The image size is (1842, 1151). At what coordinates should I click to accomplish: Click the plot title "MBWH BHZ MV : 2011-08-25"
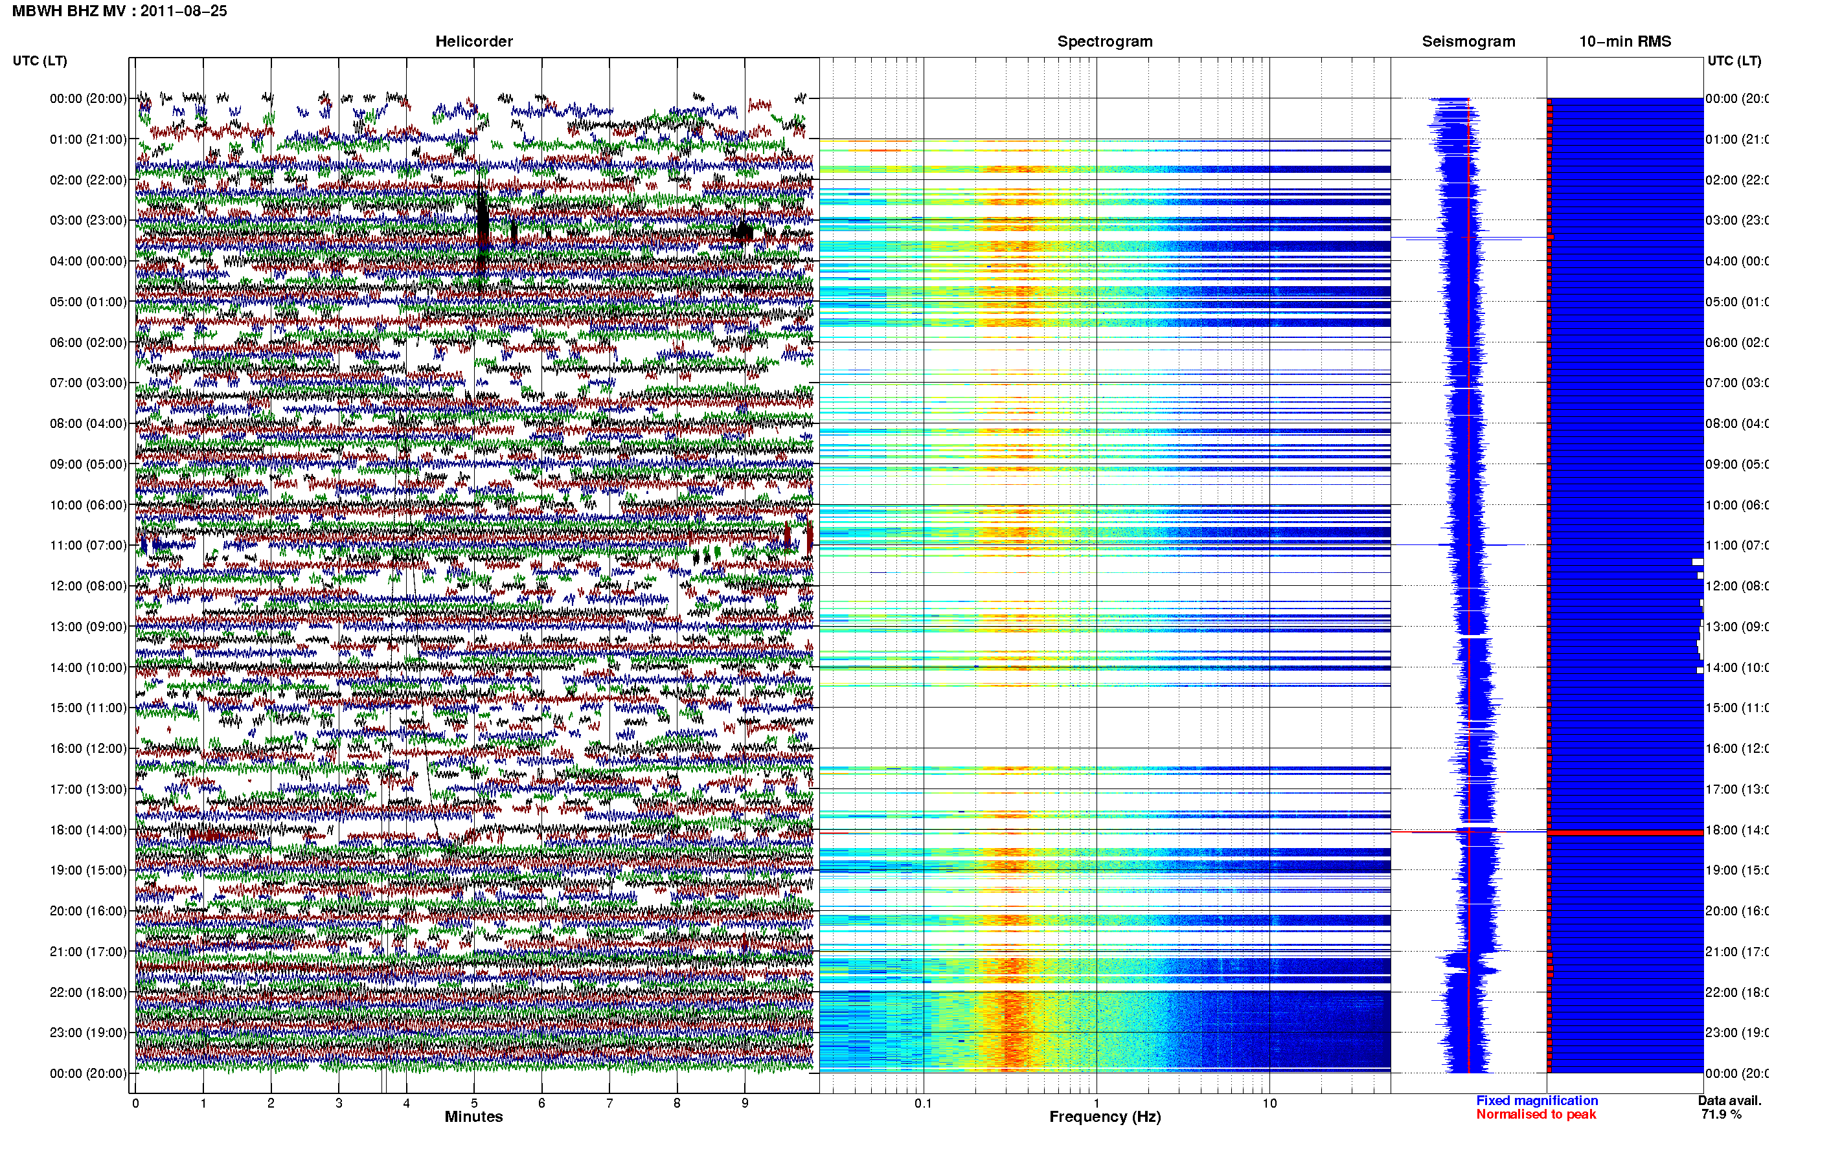click(x=120, y=12)
